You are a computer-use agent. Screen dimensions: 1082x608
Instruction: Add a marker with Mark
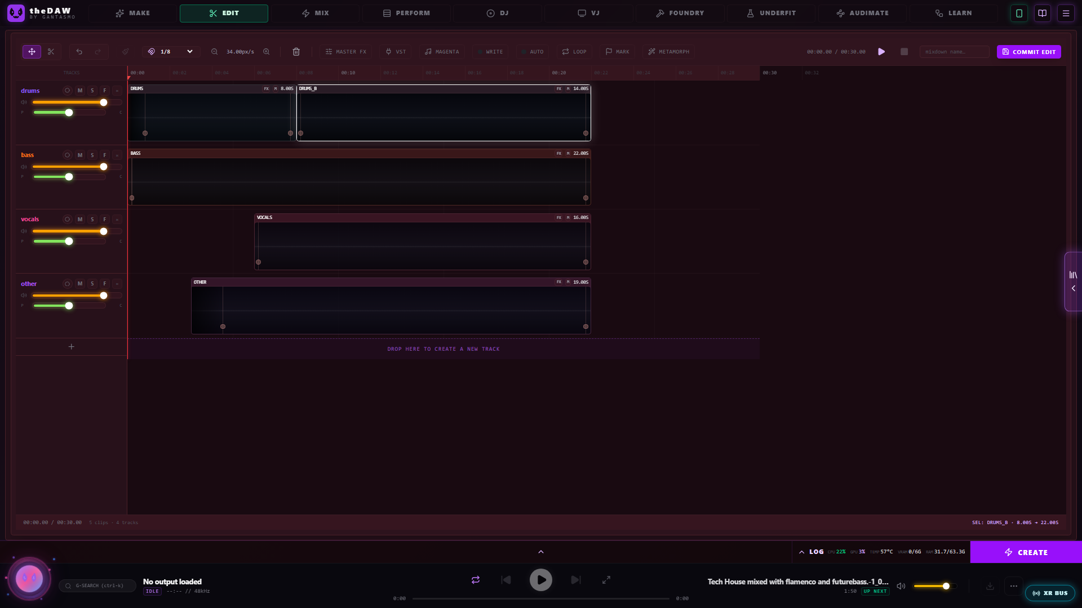click(x=618, y=52)
